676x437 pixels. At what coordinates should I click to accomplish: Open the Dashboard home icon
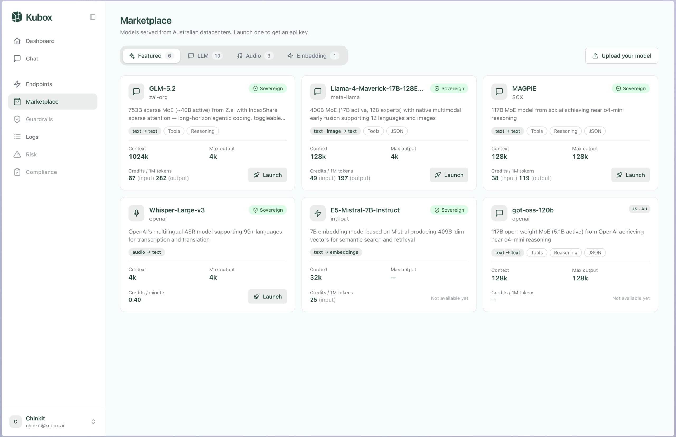coord(17,41)
